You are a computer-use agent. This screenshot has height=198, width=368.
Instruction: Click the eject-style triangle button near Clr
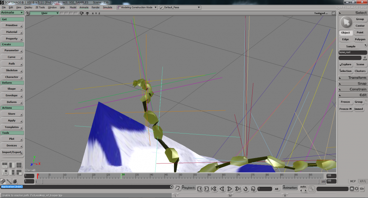pos(352,189)
